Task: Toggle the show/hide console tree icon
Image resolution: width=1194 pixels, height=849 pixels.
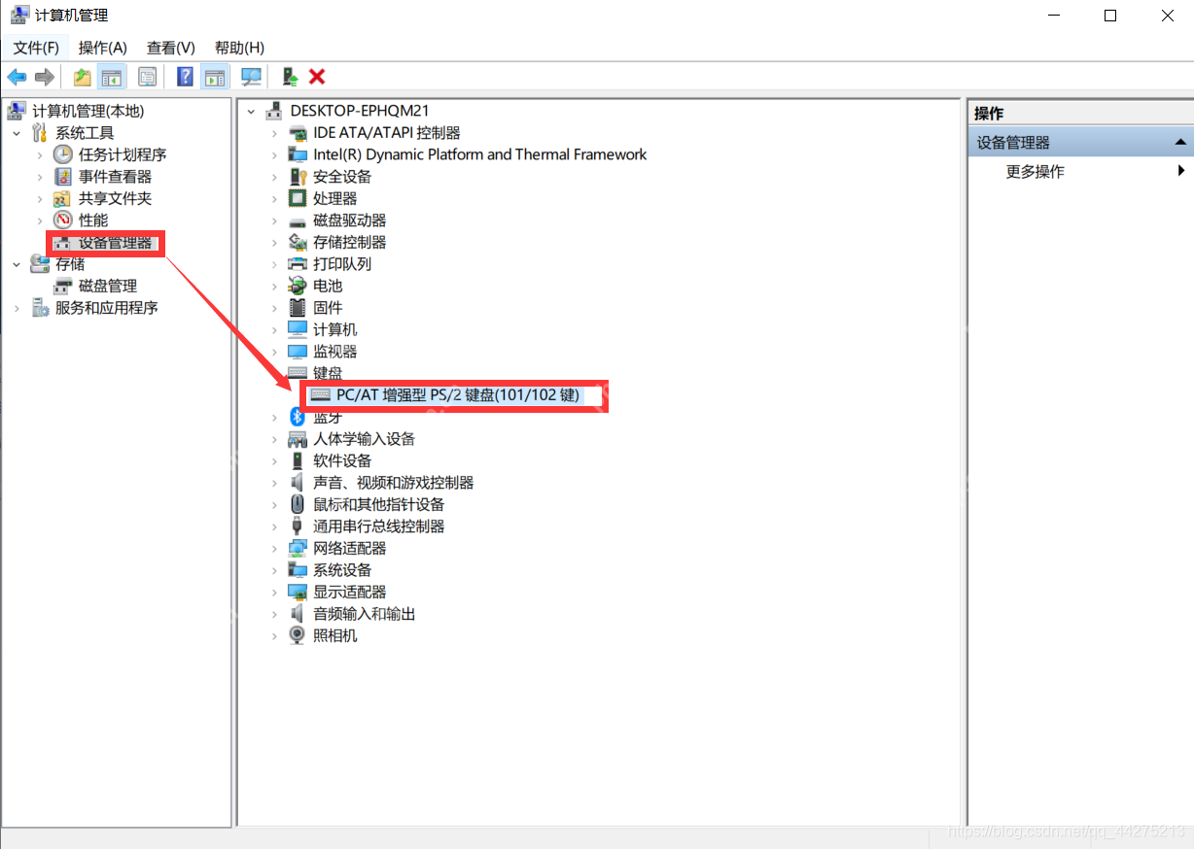Action: (113, 77)
